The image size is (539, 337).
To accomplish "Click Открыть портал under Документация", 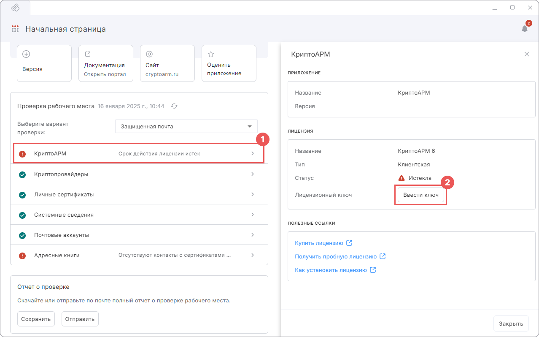I will coord(105,74).
